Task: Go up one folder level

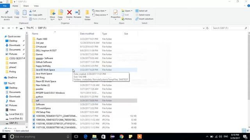Action: (x=17, y=28)
